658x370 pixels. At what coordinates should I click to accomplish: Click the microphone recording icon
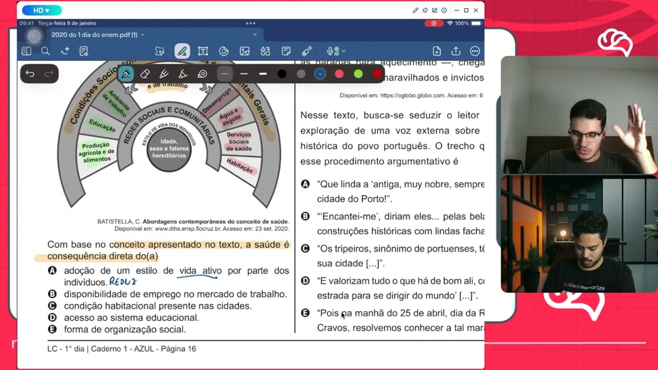(x=333, y=51)
